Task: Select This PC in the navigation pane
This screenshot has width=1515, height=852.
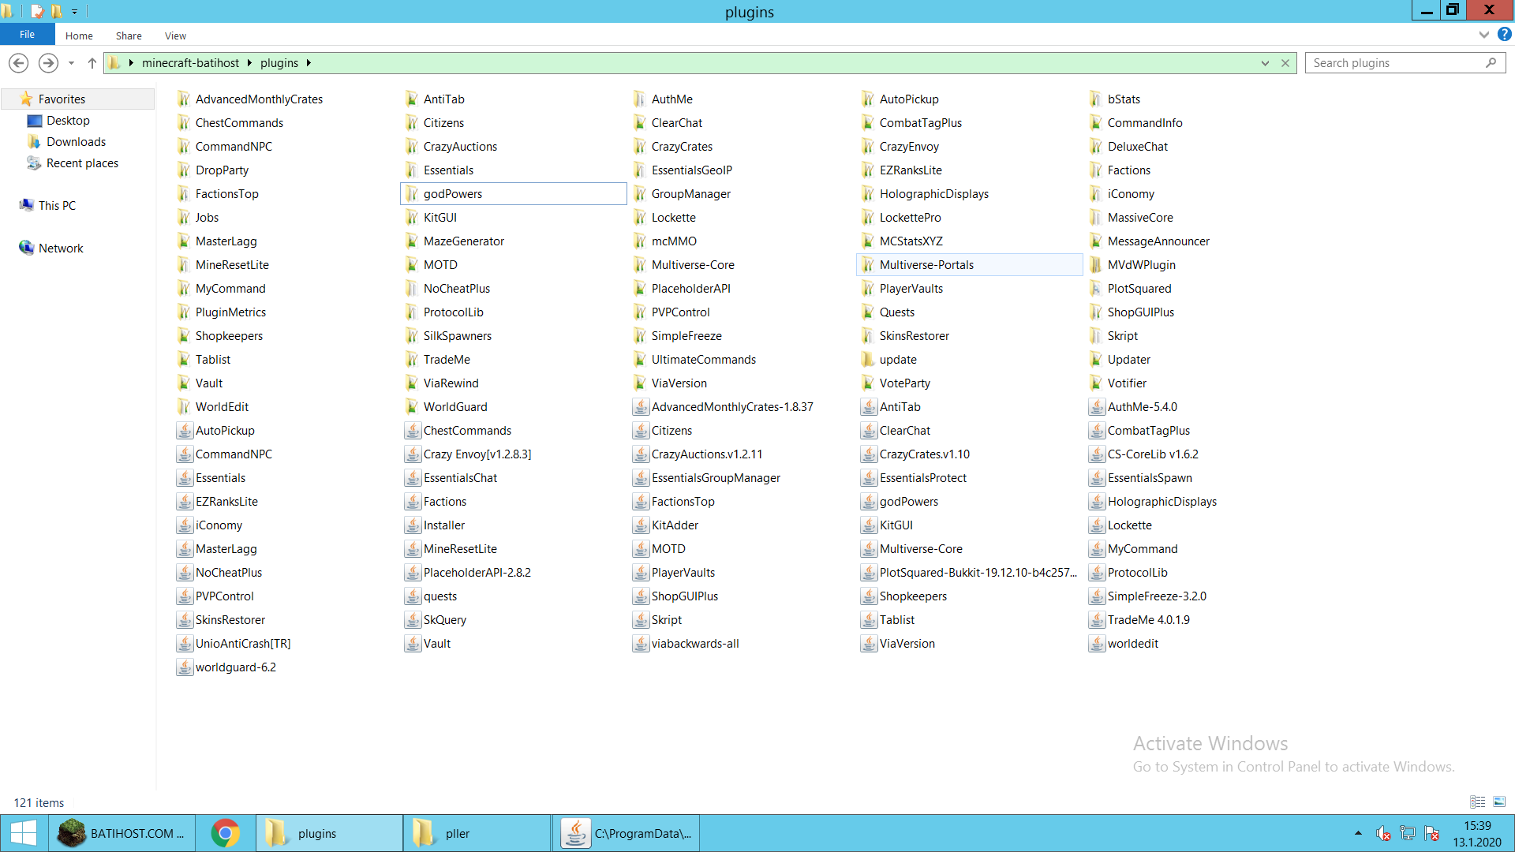Action: (57, 206)
